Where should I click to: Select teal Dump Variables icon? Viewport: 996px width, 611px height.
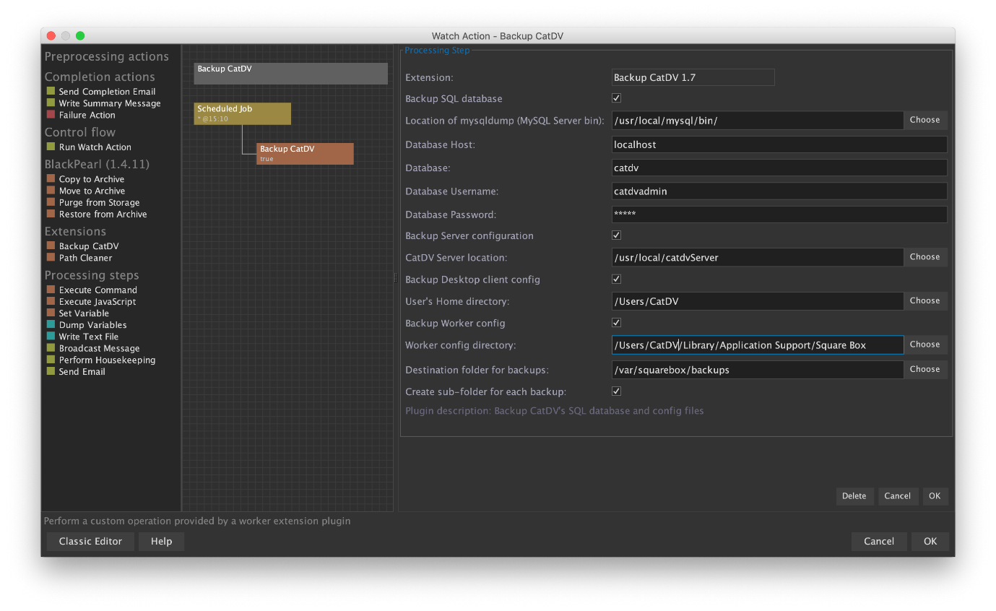(x=51, y=324)
